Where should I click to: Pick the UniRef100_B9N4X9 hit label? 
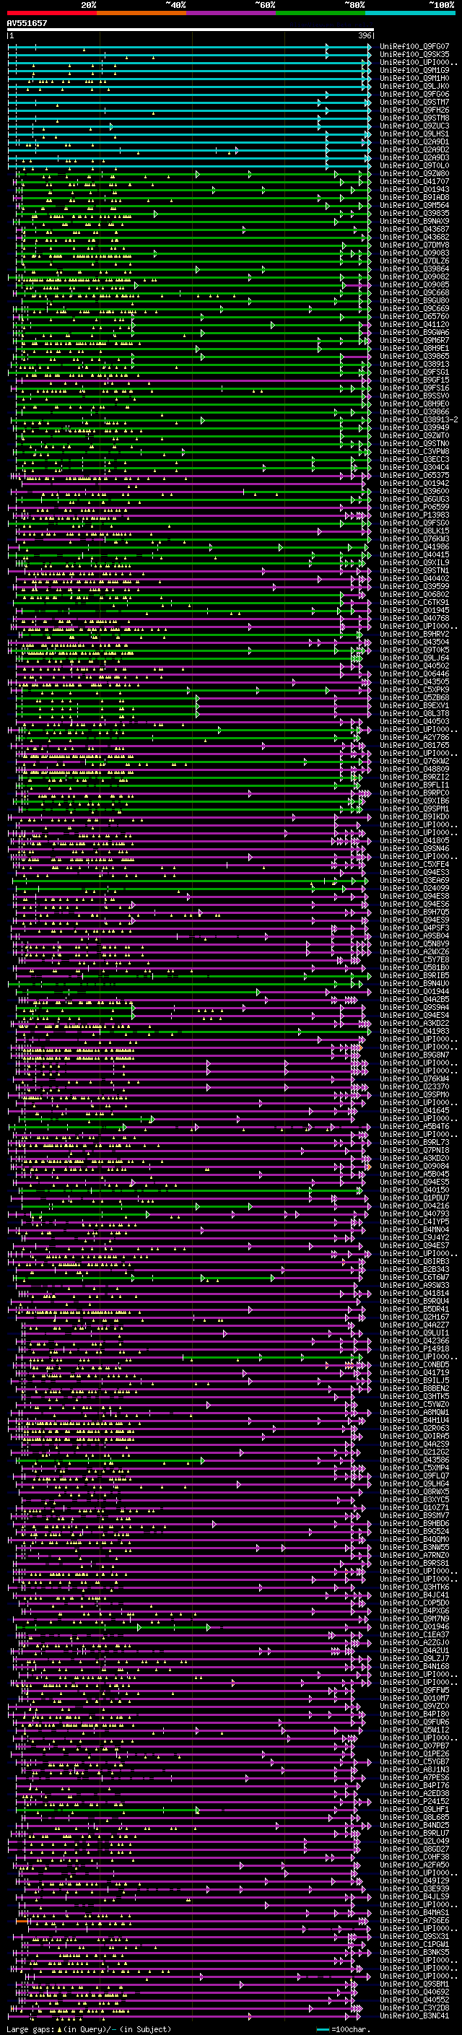[414, 221]
